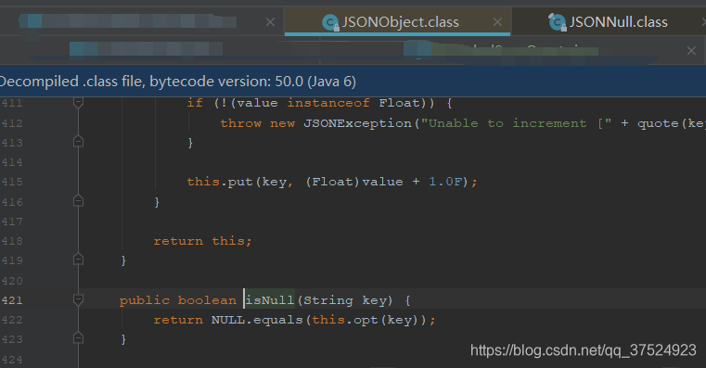Click the JSONObject class file icon
706x368 pixels.
point(330,22)
